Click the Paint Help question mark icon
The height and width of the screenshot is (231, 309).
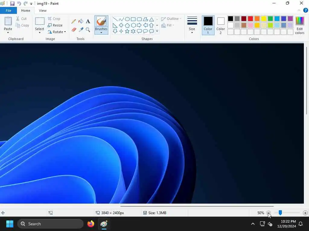coord(305,11)
